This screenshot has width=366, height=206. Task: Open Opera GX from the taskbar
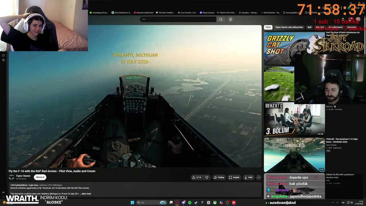tap(177, 203)
